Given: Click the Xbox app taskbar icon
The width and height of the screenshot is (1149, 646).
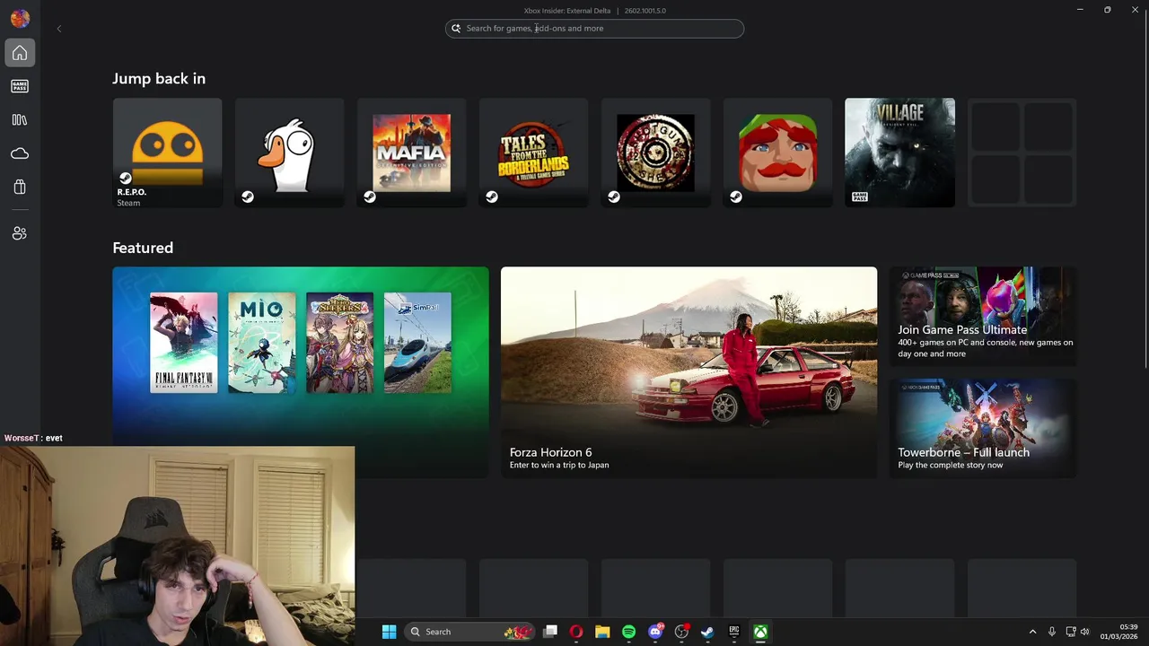Looking at the screenshot, I should tap(760, 632).
